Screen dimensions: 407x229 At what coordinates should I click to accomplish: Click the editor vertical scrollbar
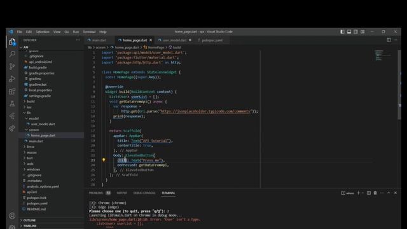(x=399, y=85)
